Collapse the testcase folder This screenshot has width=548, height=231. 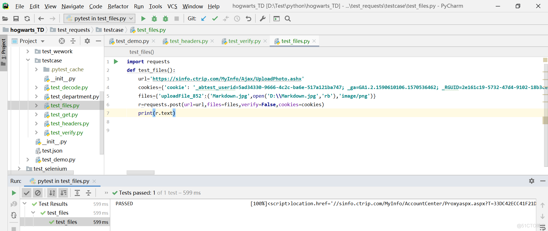tap(28, 60)
